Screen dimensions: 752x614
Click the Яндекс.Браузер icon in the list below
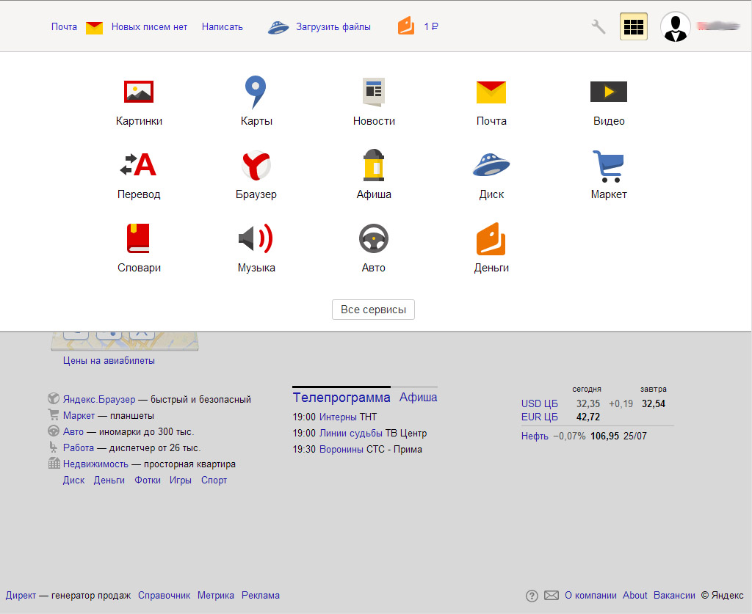click(x=54, y=398)
